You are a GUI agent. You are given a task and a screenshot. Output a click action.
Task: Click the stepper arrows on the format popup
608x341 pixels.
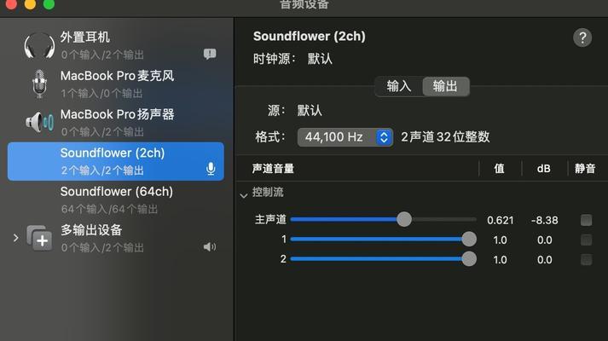tap(384, 137)
